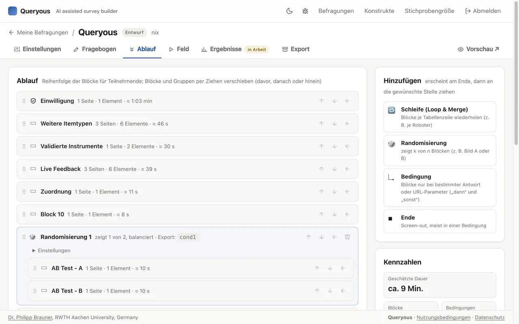The width and height of the screenshot is (519, 324).
Task: Open Befragungen in top navigation
Action: [336, 11]
